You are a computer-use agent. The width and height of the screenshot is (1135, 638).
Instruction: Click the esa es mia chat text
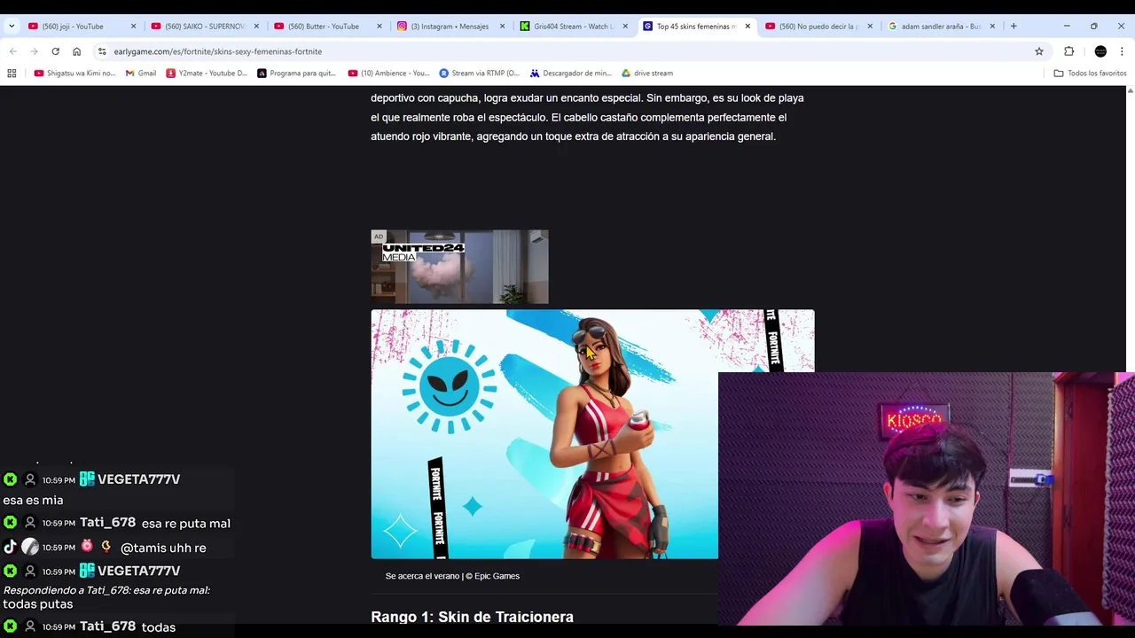(x=33, y=500)
